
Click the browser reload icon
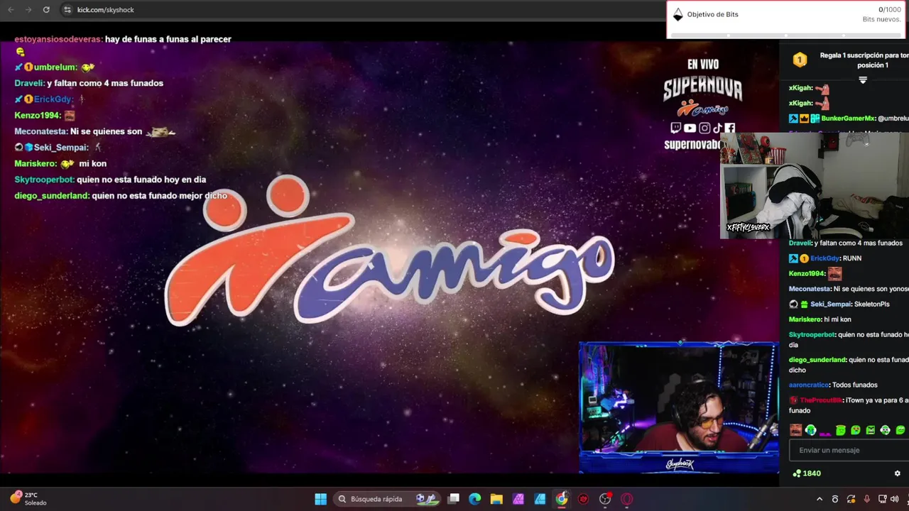(x=46, y=10)
